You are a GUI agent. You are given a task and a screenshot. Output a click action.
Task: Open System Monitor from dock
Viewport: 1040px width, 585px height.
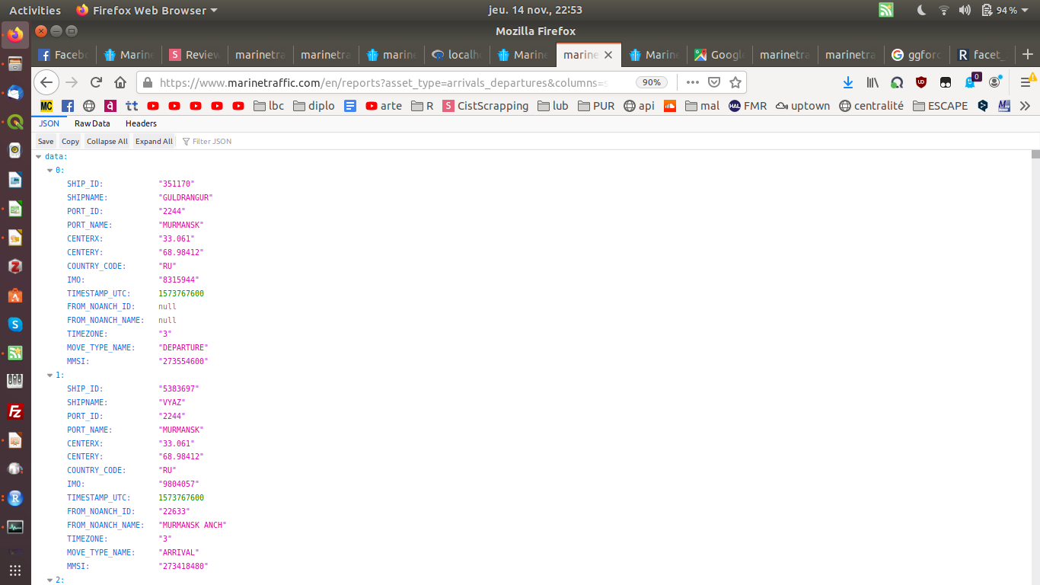click(15, 527)
